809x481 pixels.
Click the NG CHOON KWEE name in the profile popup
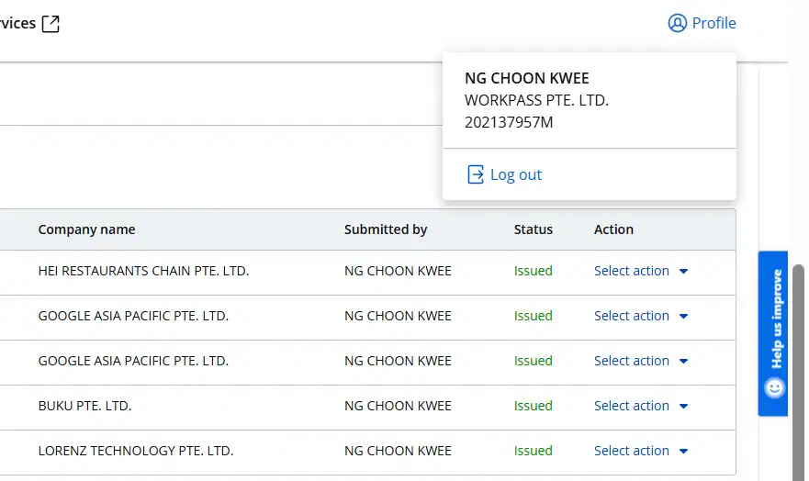[527, 79]
